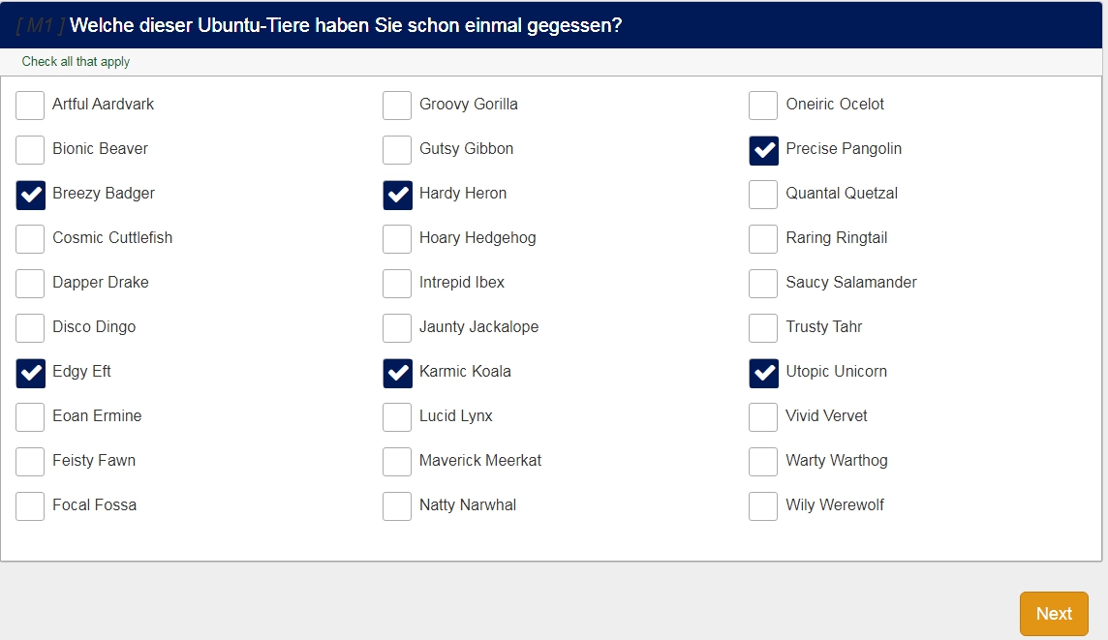Enable the Focal Fossa option

[x=30, y=505]
